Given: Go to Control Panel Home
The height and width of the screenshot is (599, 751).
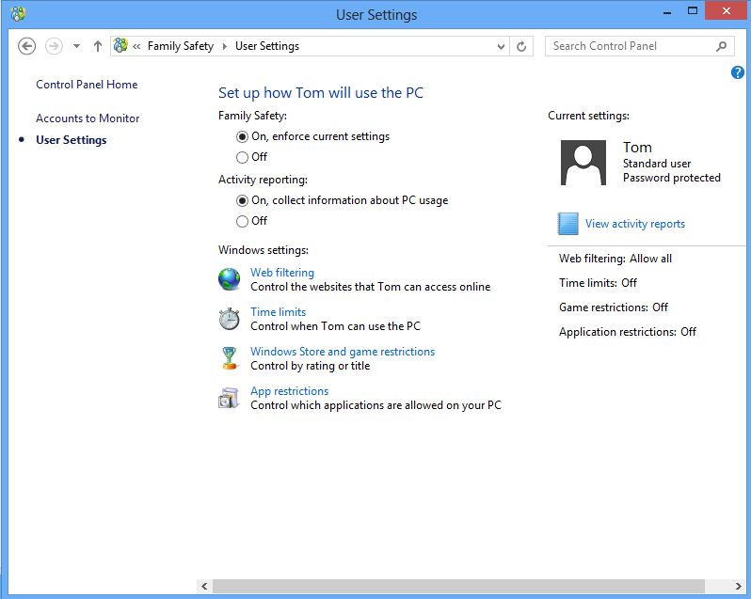Looking at the screenshot, I should pos(87,85).
